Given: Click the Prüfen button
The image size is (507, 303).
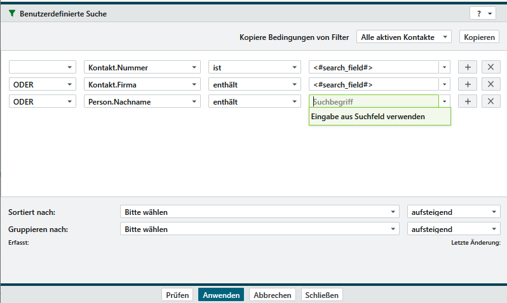Looking at the screenshot, I should pos(178,295).
